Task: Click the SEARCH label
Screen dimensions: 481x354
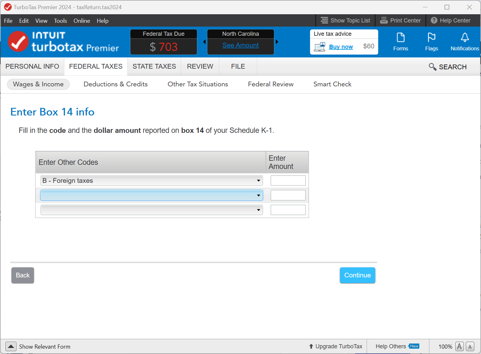Action: click(x=453, y=67)
